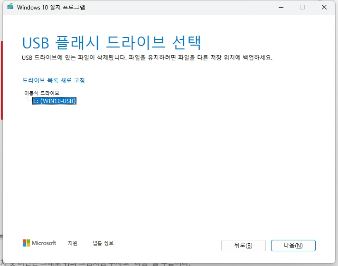Click the 뒤로(B) button
338x266 pixels.
click(x=244, y=246)
